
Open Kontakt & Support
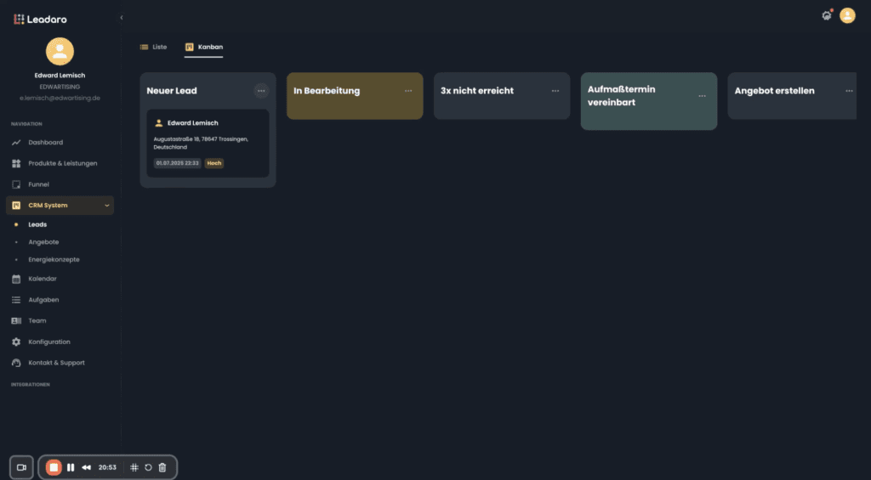coord(60,363)
